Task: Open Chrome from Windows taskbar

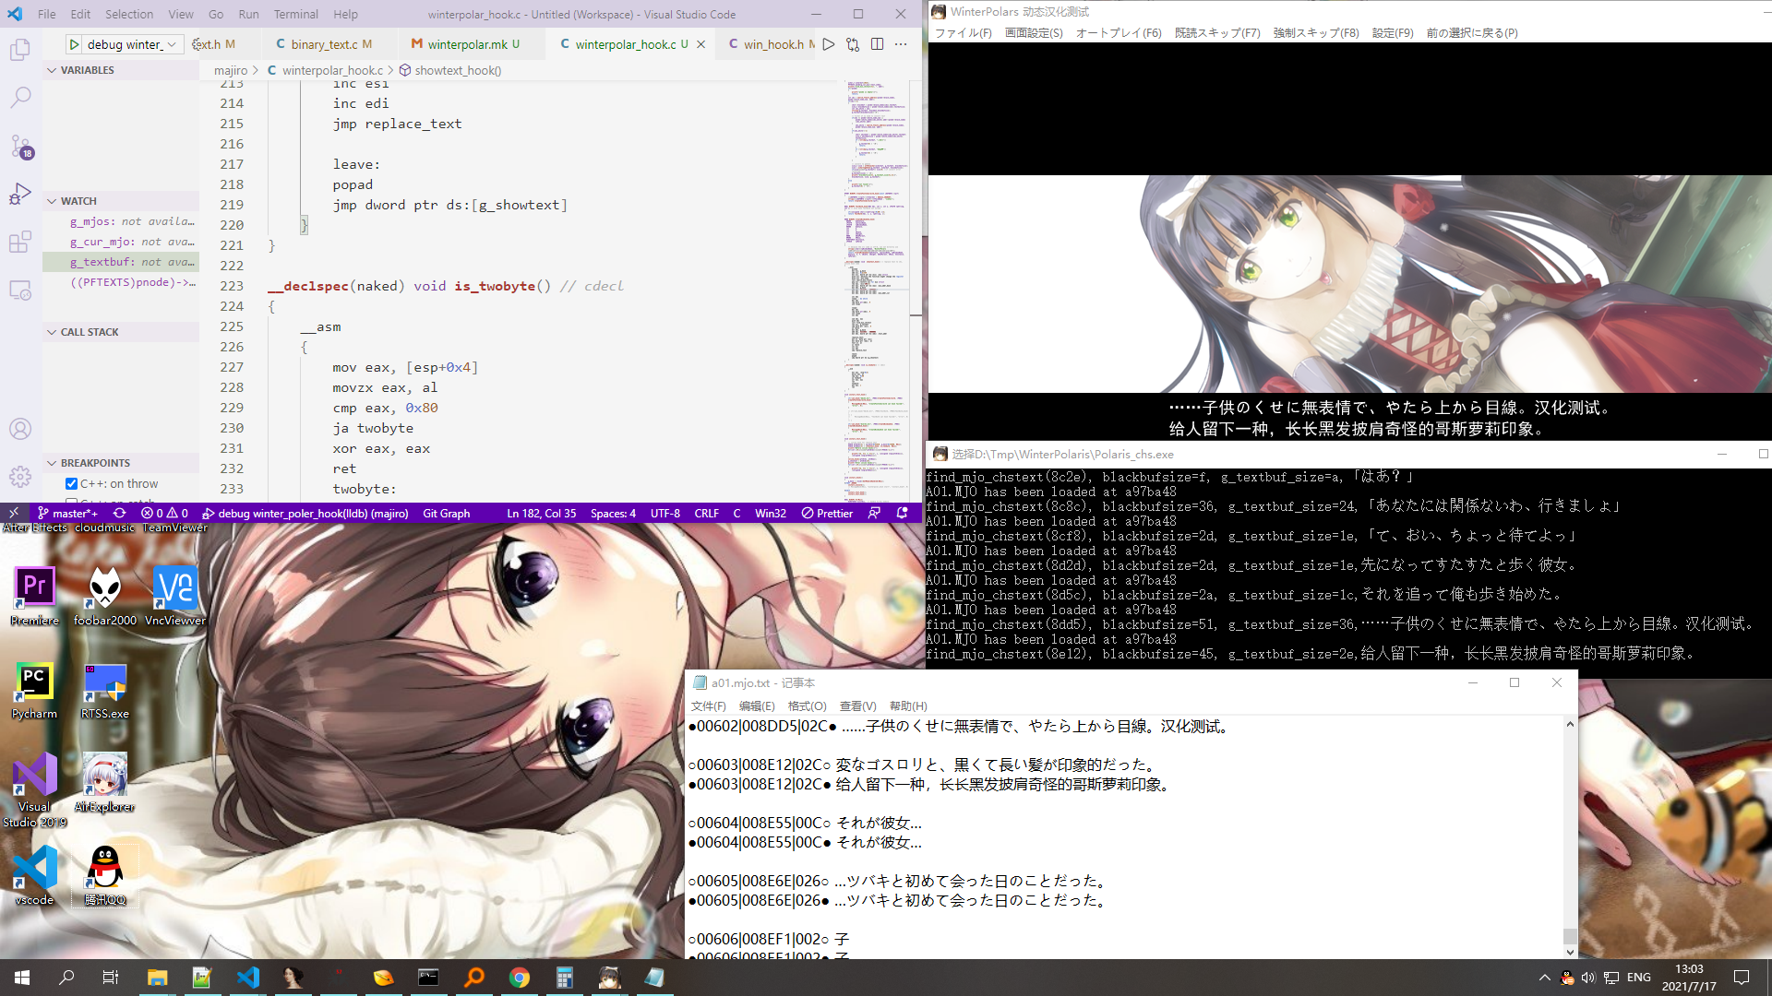Action: pyautogui.click(x=519, y=978)
